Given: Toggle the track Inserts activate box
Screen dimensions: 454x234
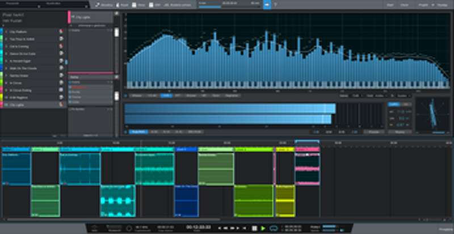Looking at the screenshot, I should (70, 30).
